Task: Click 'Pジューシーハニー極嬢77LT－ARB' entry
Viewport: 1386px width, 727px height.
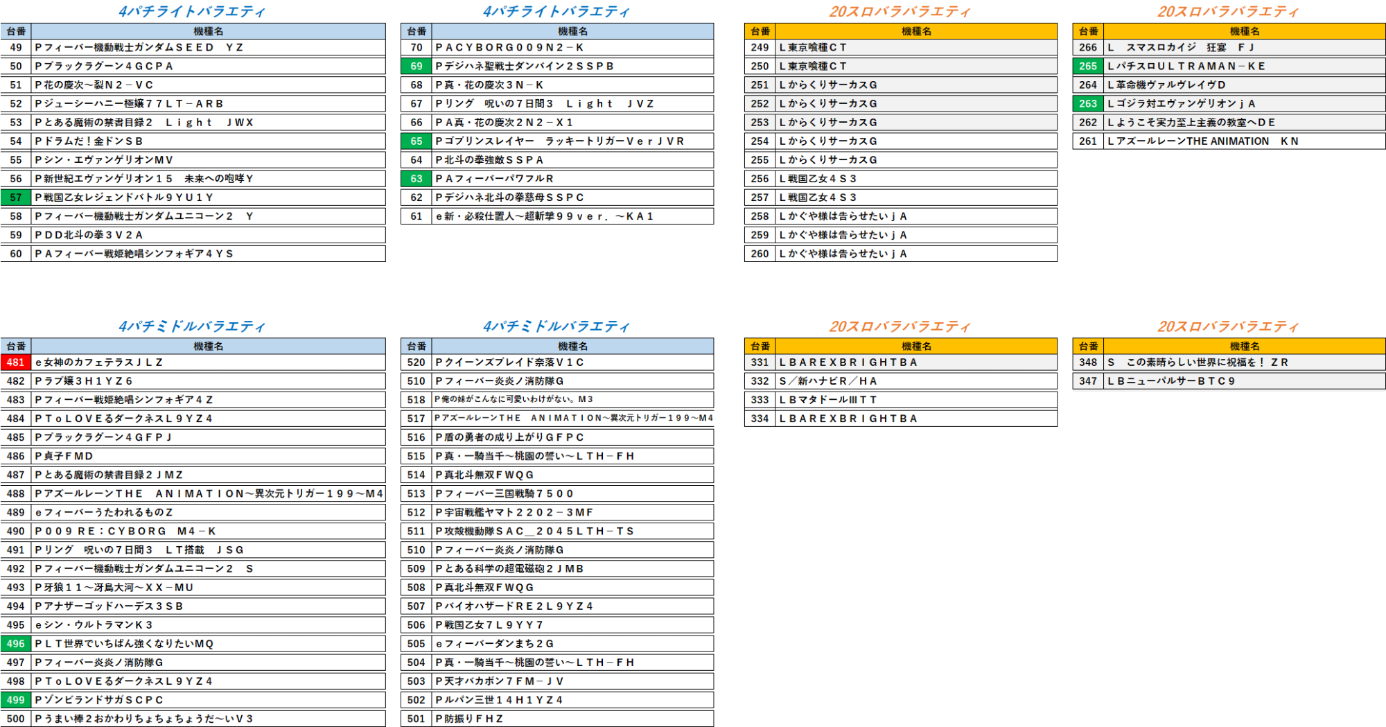Action: pyautogui.click(x=209, y=104)
